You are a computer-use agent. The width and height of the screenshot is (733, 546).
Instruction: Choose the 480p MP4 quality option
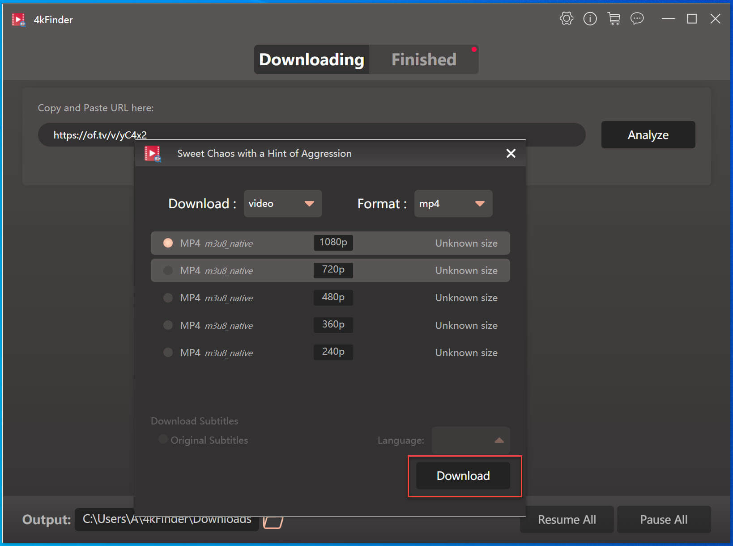[168, 298]
